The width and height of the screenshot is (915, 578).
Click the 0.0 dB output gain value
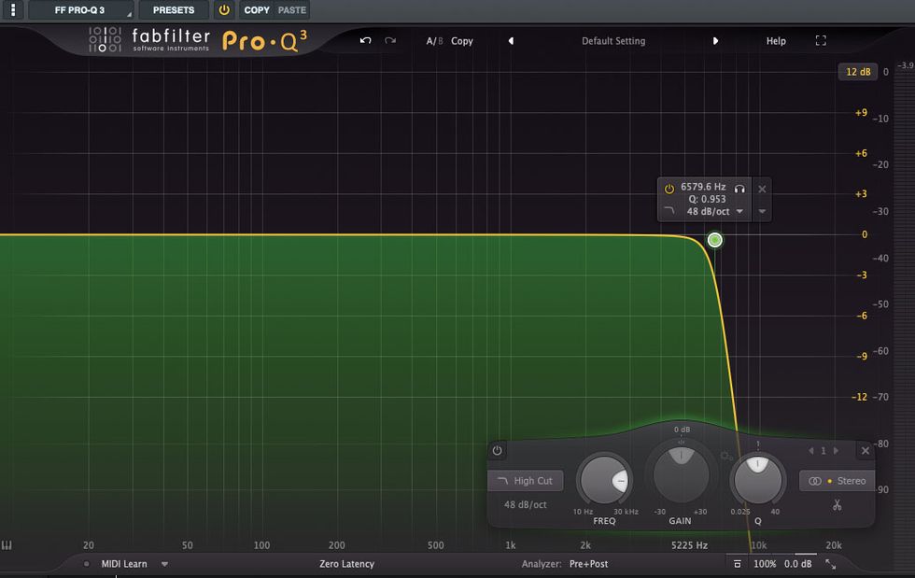[797, 564]
